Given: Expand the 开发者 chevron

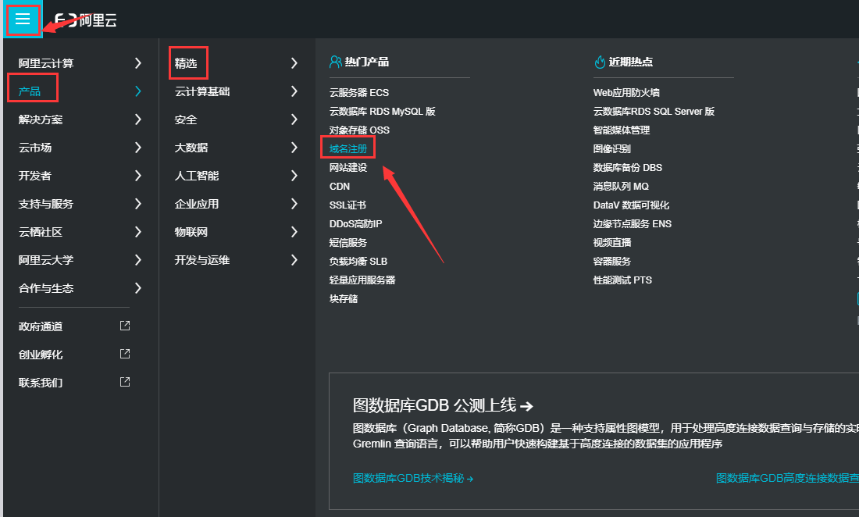Looking at the screenshot, I should coord(138,175).
